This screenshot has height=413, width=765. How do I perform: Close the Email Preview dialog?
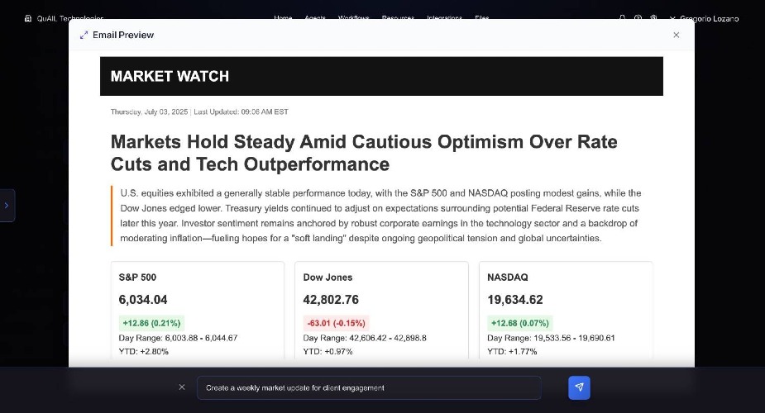tap(677, 35)
